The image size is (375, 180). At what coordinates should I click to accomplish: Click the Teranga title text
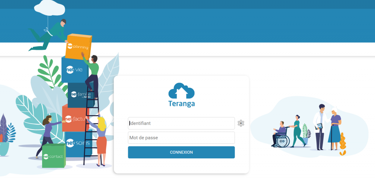point(181,104)
